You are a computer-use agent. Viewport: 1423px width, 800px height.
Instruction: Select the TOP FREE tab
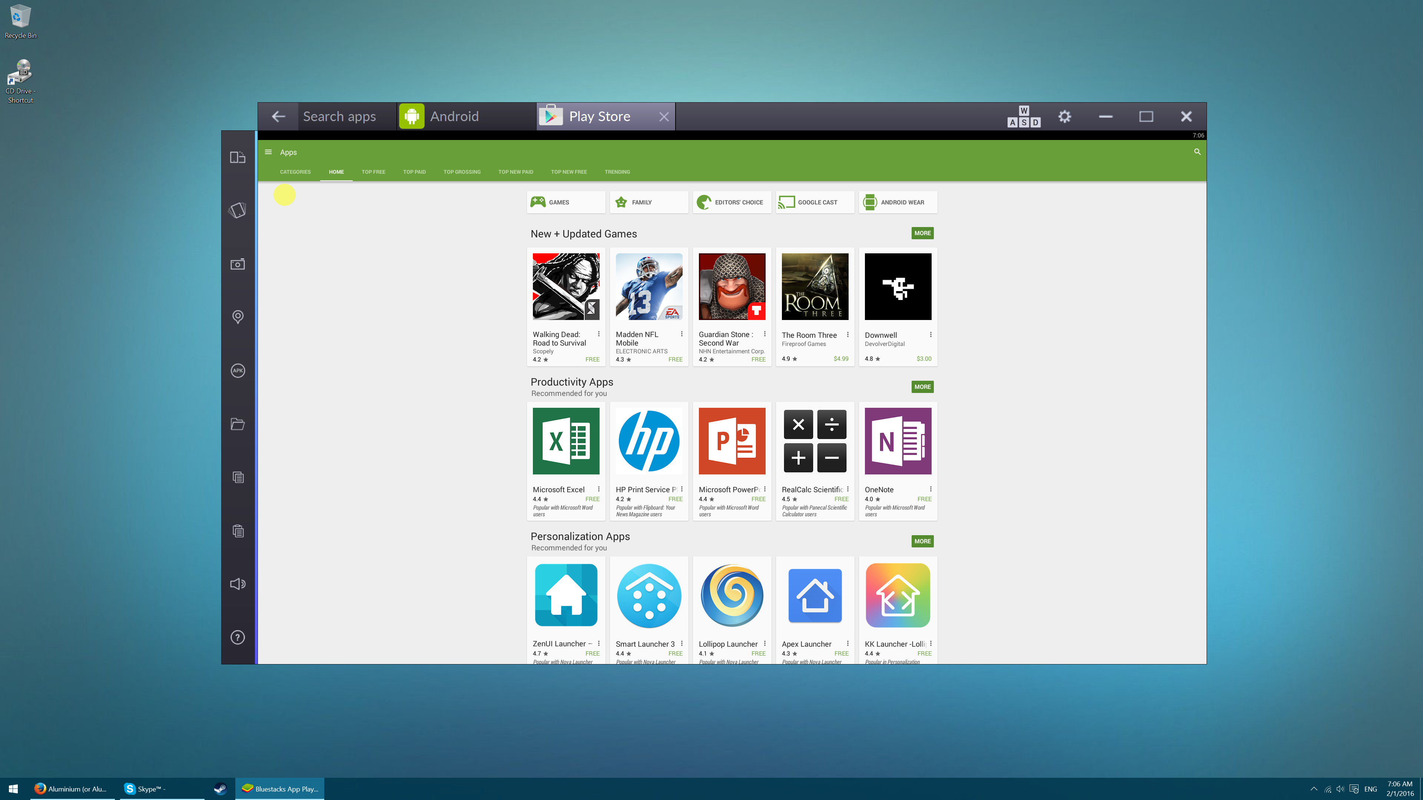(x=373, y=172)
